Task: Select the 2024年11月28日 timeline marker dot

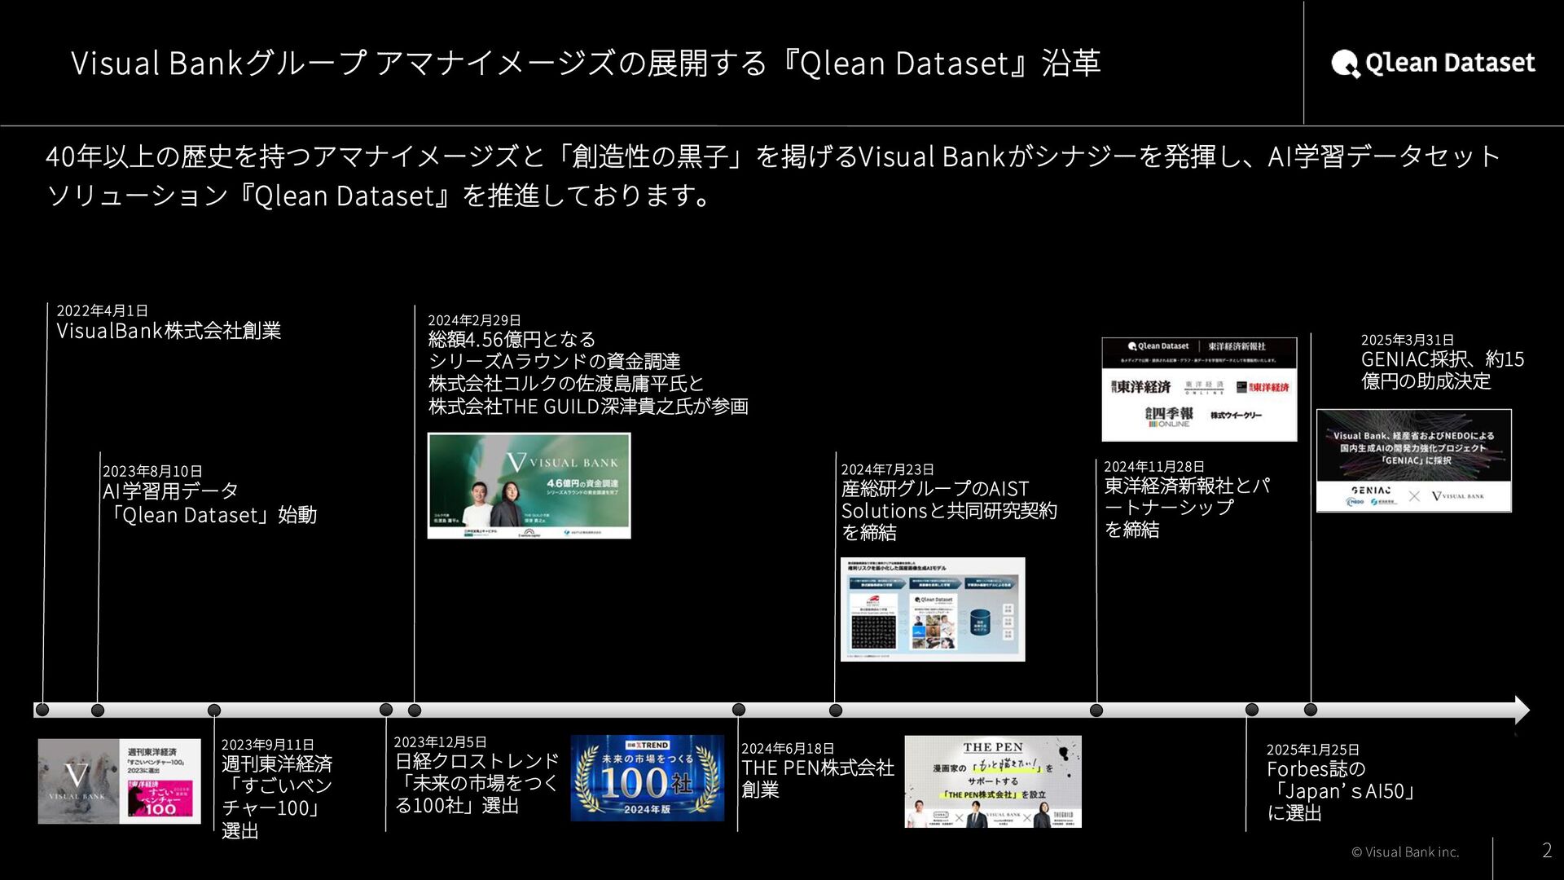Action: (x=1096, y=711)
